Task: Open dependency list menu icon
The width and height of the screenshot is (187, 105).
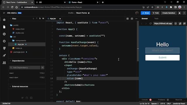Action: pyautogui.click(x=43, y=67)
